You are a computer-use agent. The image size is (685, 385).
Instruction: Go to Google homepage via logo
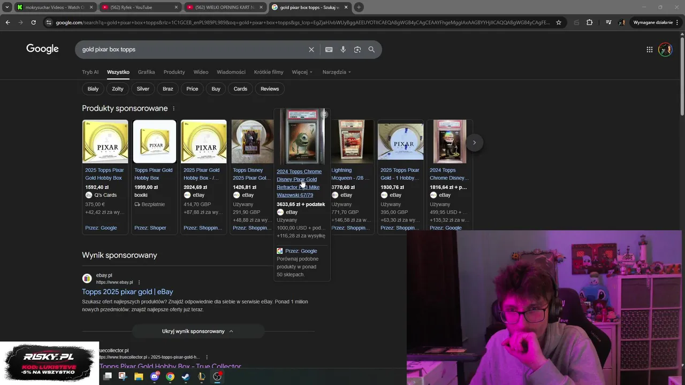pyautogui.click(x=42, y=49)
